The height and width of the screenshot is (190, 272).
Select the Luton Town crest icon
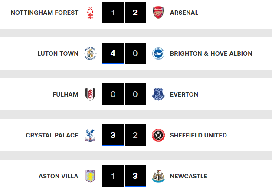[90, 53]
